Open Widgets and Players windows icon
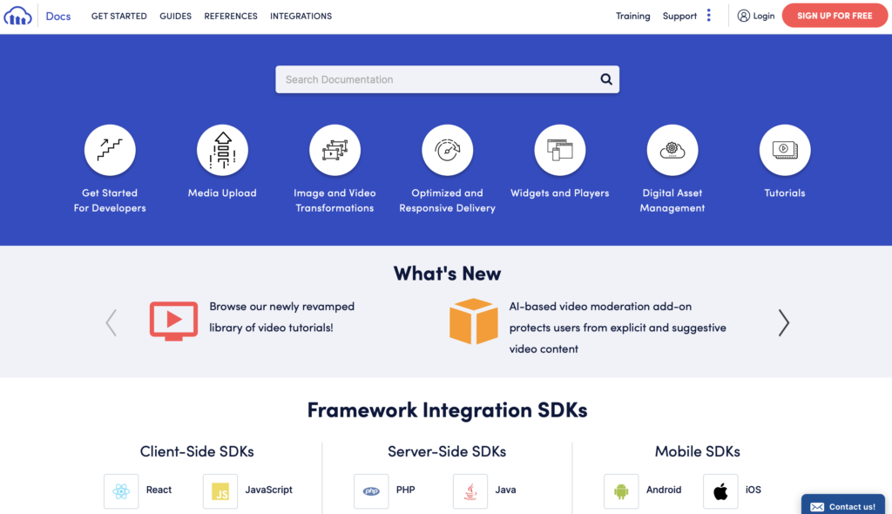This screenshot has height=514, width=892. pos(560,150)
